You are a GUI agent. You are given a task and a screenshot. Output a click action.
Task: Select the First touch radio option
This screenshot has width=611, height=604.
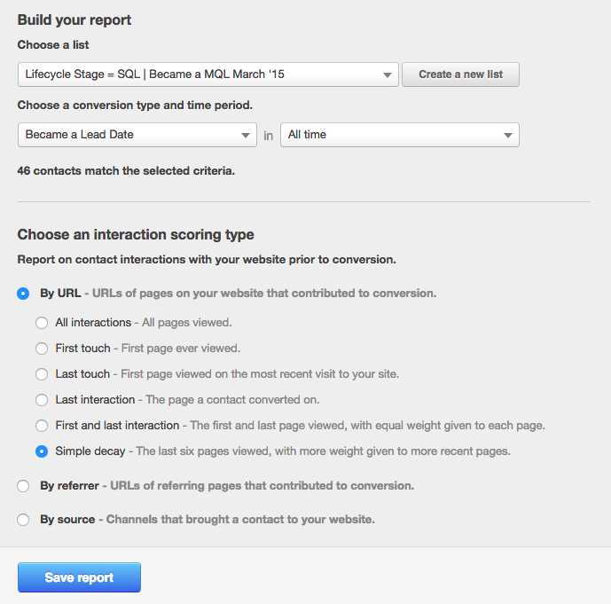coord(42,349)
